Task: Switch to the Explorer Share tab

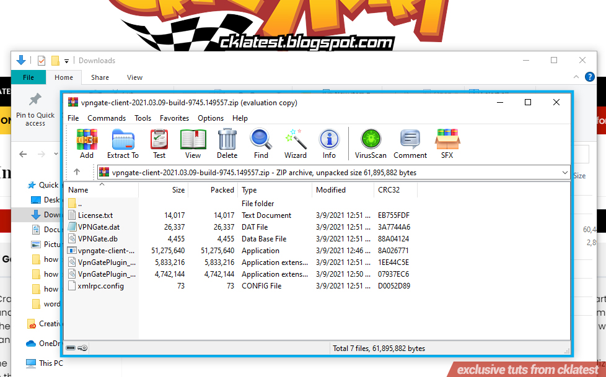Action: (100, 77)
